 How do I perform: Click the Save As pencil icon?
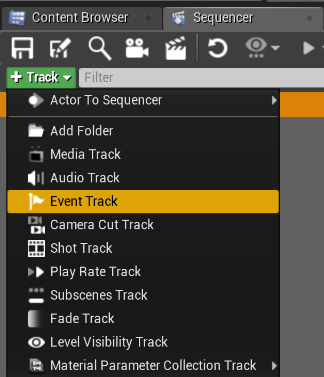tap(60, 48)
